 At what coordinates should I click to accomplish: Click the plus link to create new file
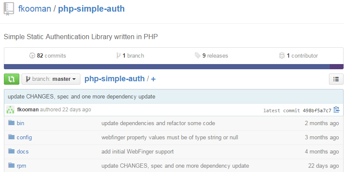tap(154, 79)
